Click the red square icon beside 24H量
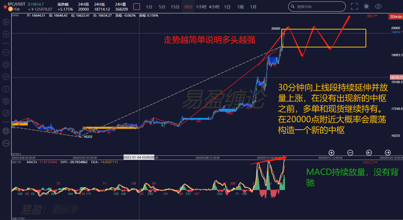 (137, 6)
